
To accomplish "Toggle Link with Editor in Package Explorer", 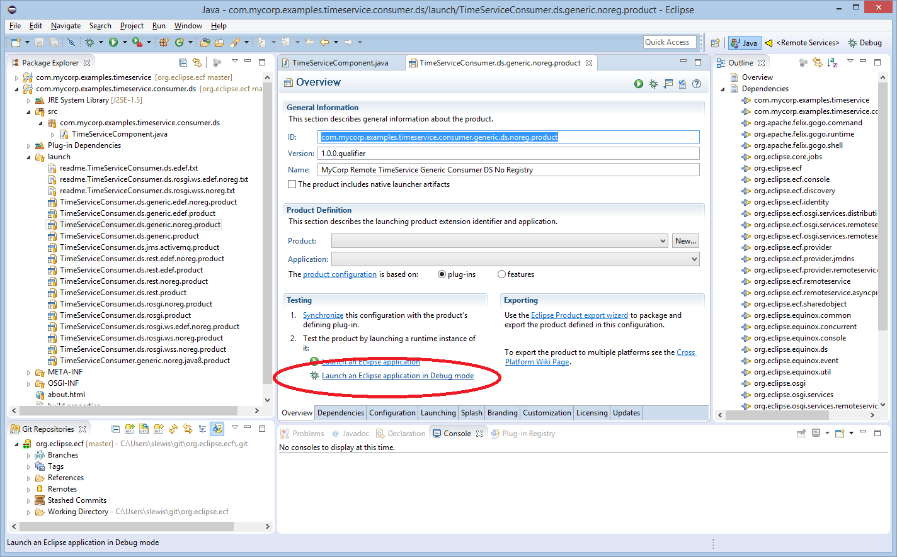I will tap(197, 62).
